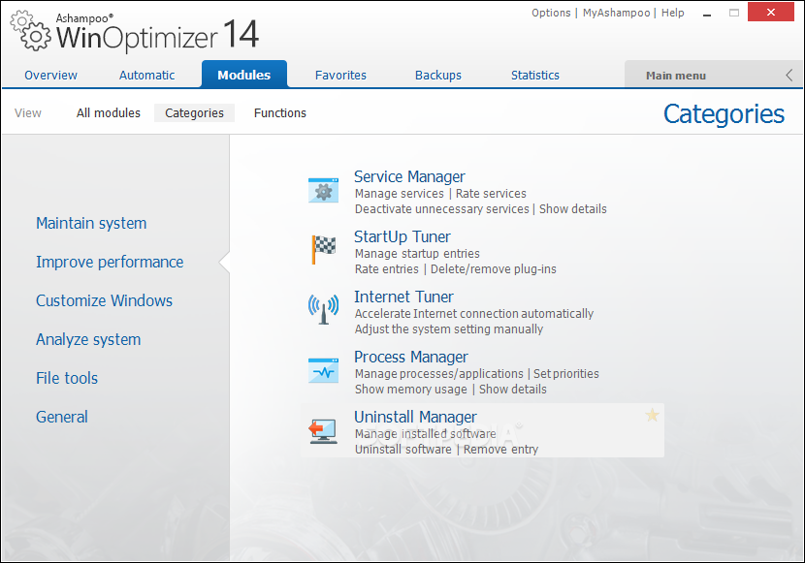Click the WinOptimizer gears logo icon
This screenshot has height=563, width=805.
(31, 31)
